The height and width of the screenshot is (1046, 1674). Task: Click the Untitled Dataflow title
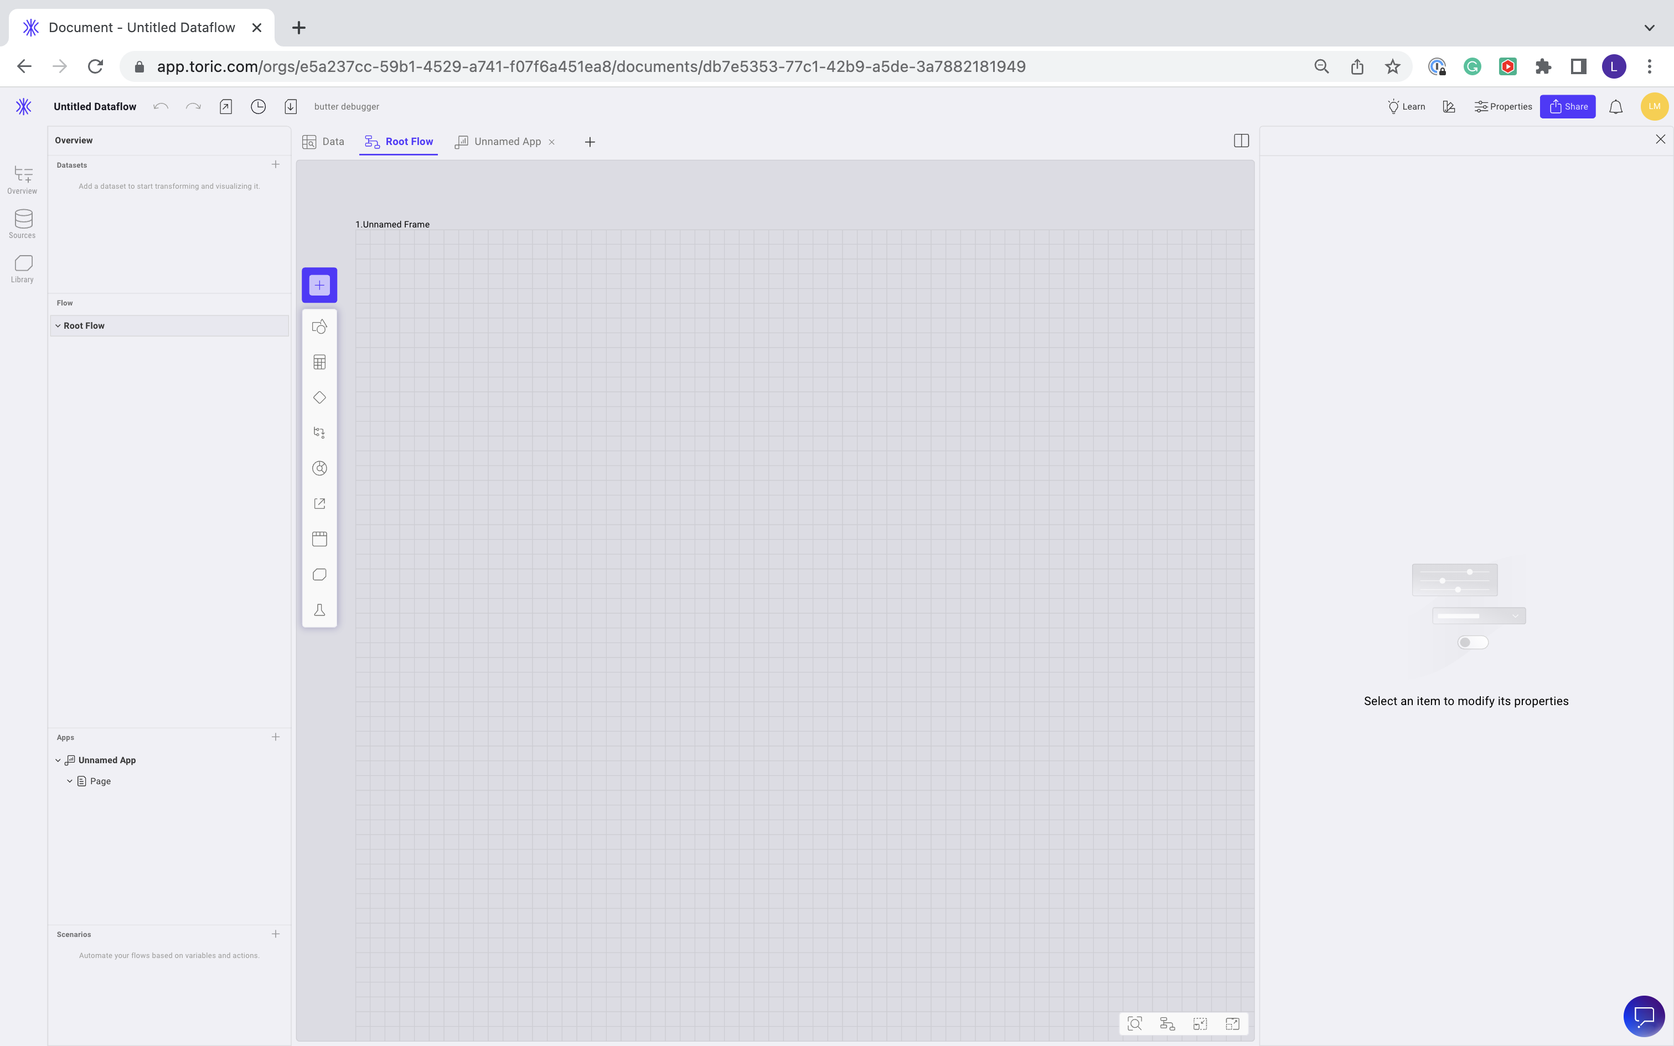pos(95,106)
